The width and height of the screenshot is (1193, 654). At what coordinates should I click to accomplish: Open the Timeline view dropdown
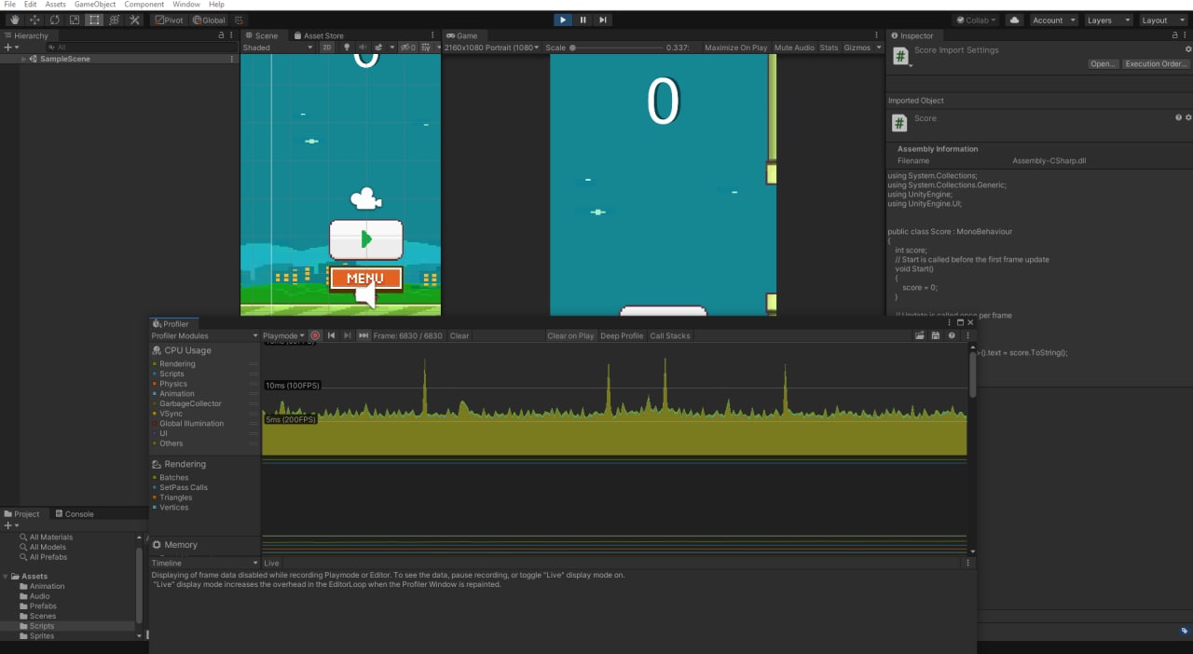(204, 563)
